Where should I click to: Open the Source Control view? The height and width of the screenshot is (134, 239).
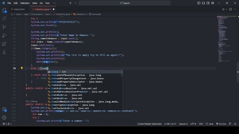tap(4, 27)
